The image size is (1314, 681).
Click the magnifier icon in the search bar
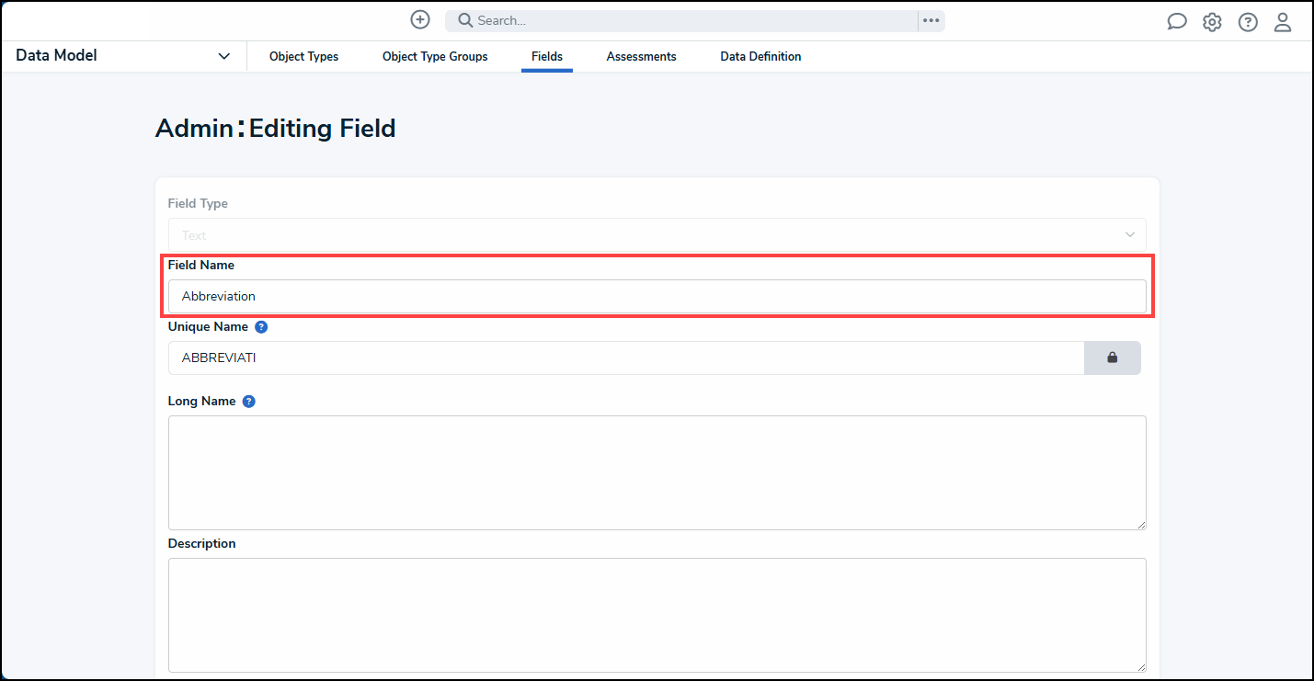464,19
